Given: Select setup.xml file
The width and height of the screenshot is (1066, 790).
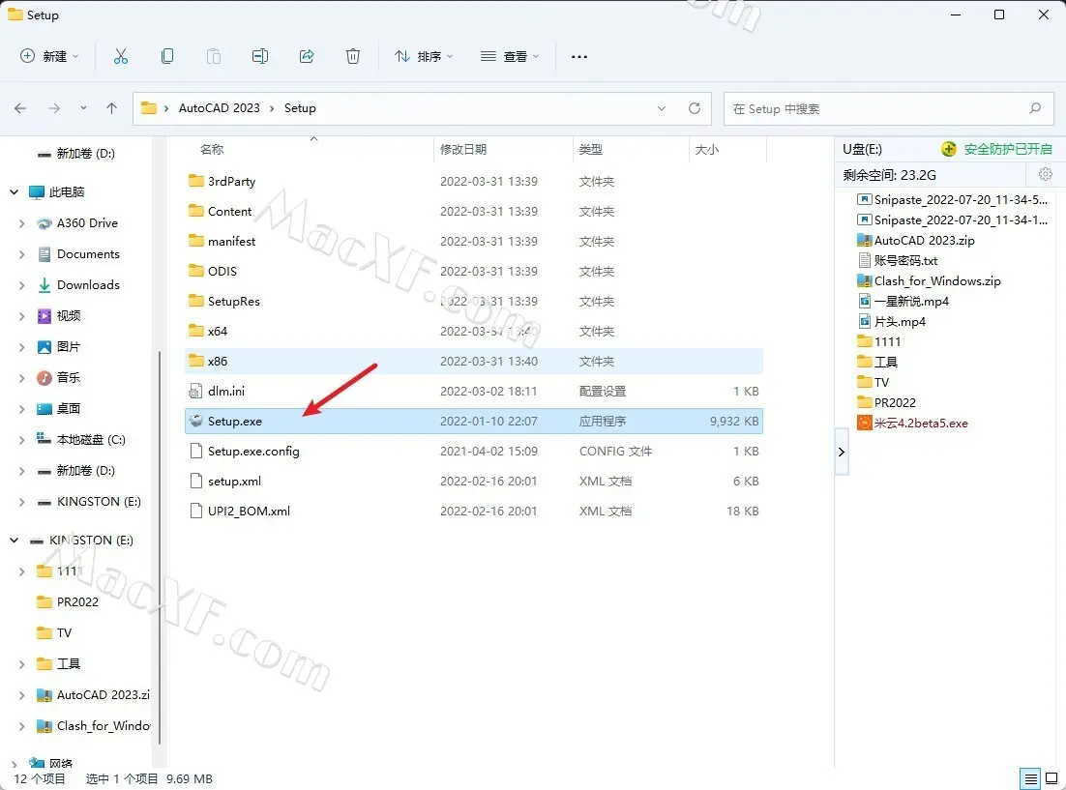Looking at the screenshot, I should point(474,481).
